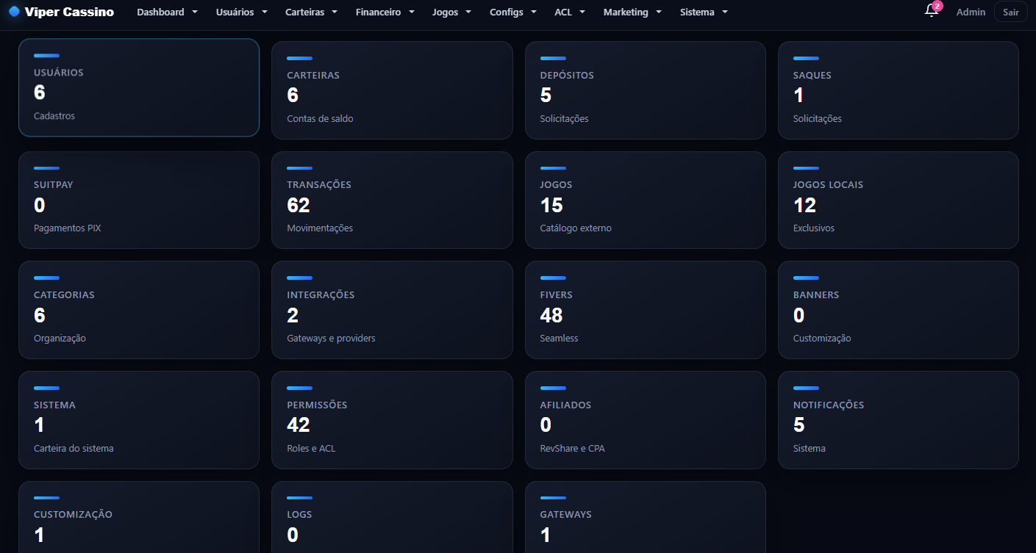Expand the Usuários dropdown menu
Viewport: 1036px width, 553px height.
pos(242,12)
